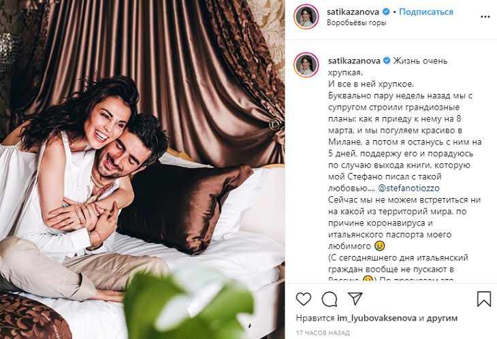Click the couple photo in the post
The image size is (497, 339).
[x=142, y=169]
